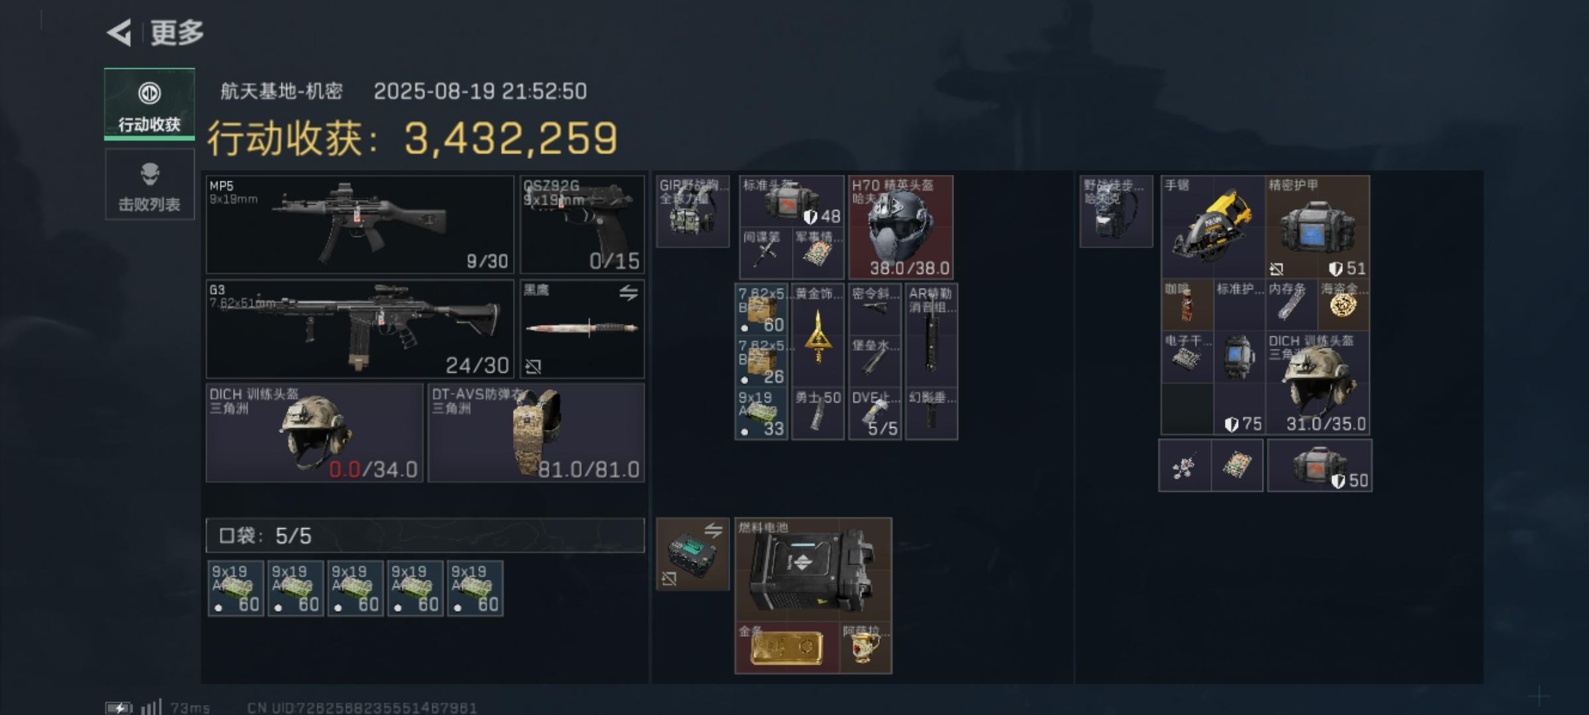Screen dimensions: 1589x715
Task: Click the H70 精英头盔 red item
Action: coord(901,227)
